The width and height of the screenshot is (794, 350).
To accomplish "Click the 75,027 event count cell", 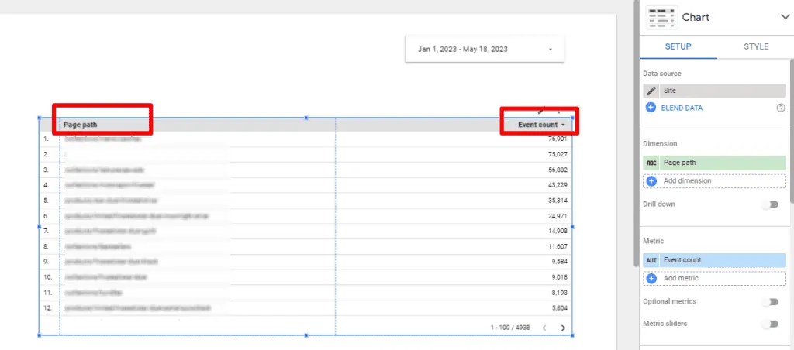I will click(x=558, y=154).
